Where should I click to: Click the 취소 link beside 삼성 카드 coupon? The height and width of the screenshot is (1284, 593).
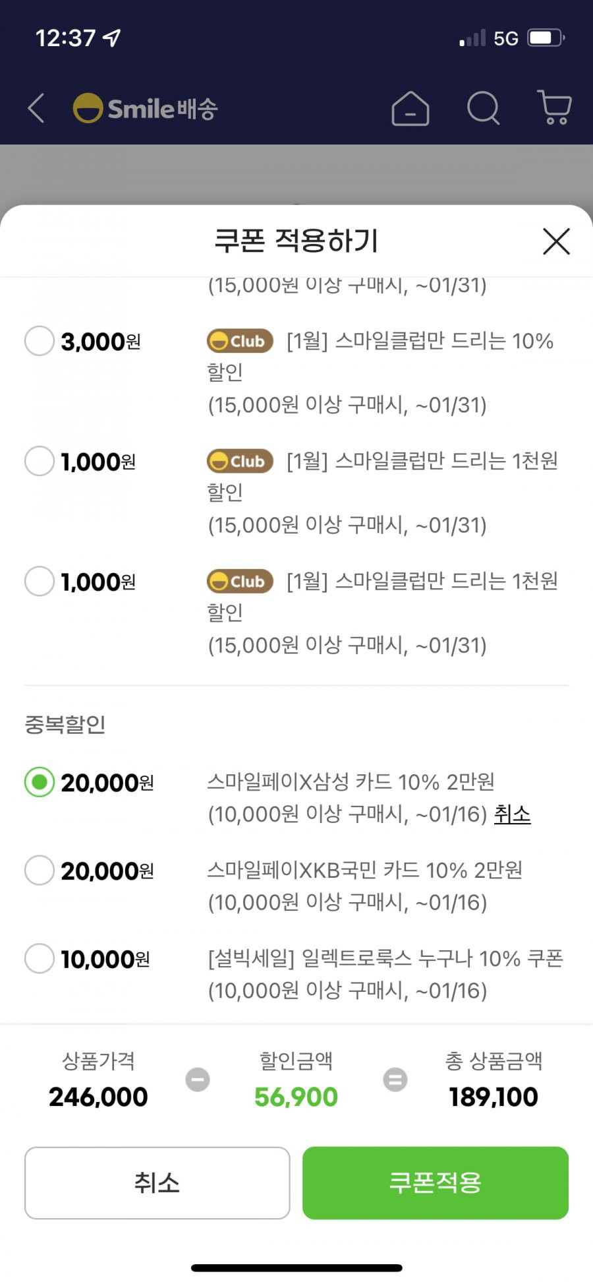pyautogui.click(x=512, y=814)
